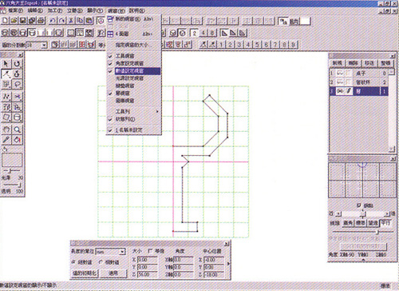Image resolution: width=399 pixels, height=291 pixels.
Task: Toggle eye visibility of layer 1 桌子
Action: [x=340, y=73]
